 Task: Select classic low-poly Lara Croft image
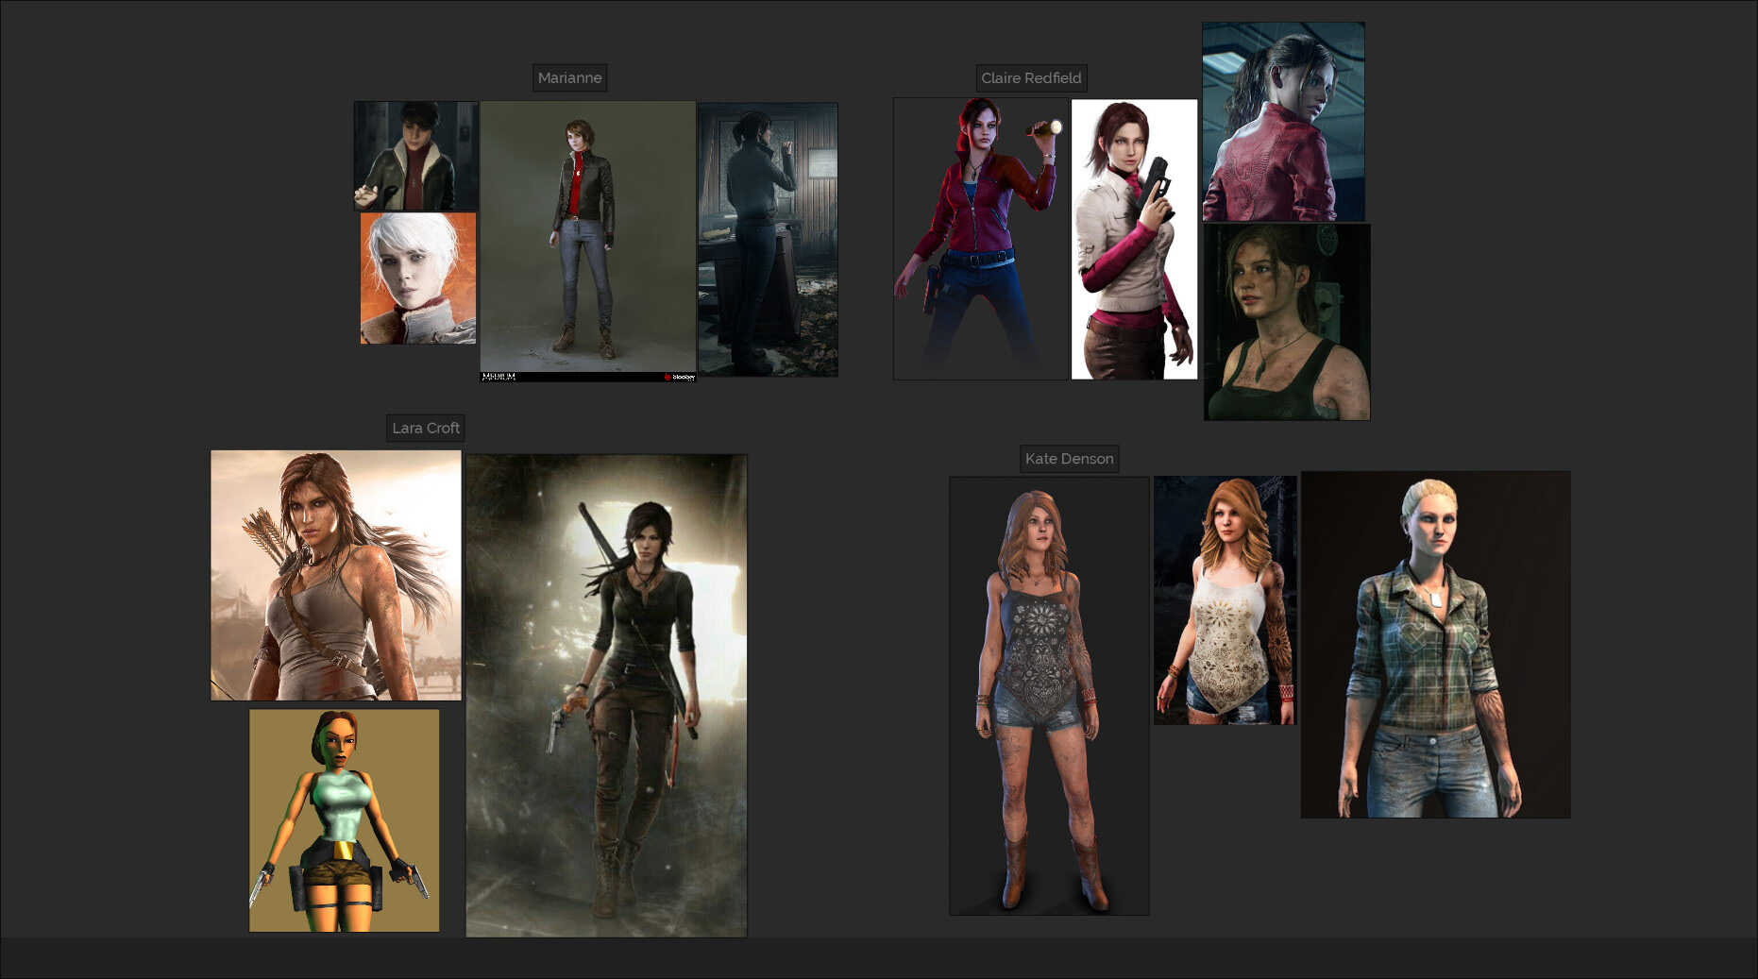point(345,820)
